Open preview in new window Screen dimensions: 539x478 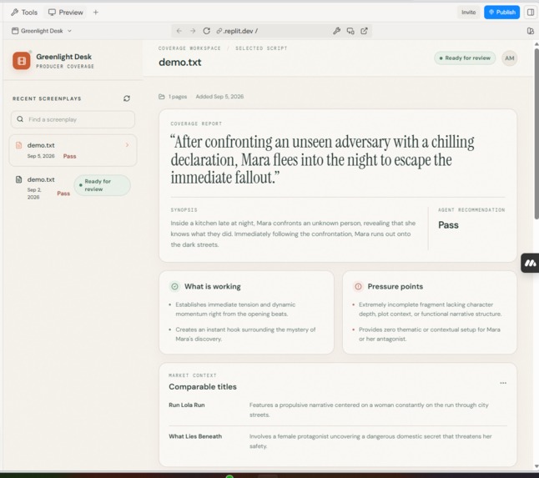point(364,31)
